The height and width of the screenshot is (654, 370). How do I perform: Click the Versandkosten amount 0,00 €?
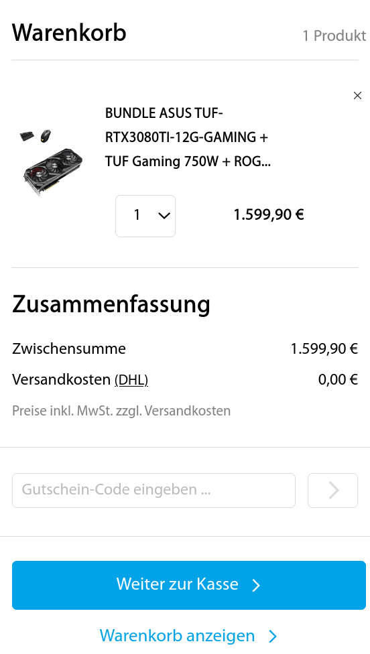[x=338, y=380]
